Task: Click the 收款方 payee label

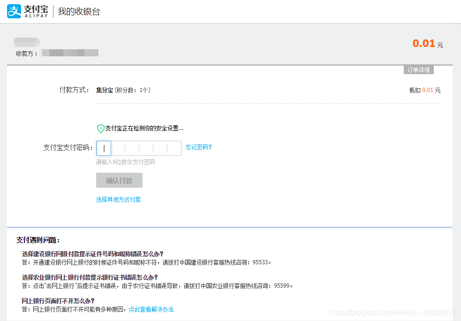Action: [27, 53]
